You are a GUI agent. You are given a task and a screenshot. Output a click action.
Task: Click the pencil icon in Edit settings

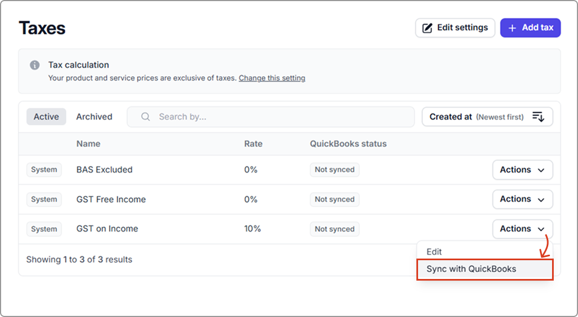pyautogui.click(x=427, y=28)
